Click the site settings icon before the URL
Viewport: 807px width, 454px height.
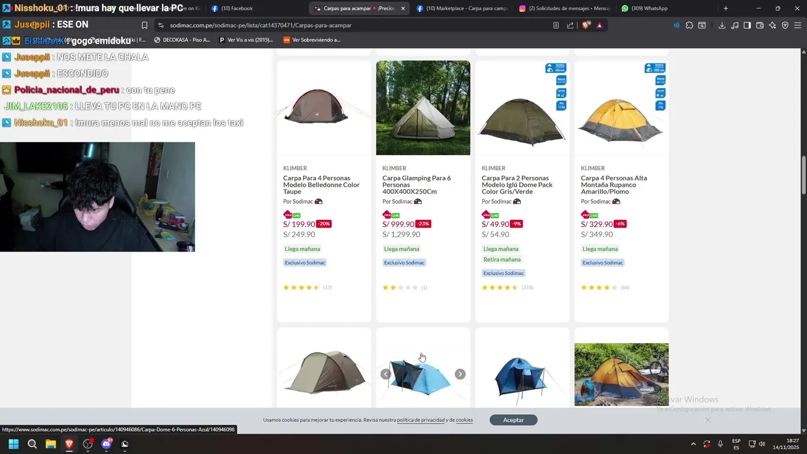pyautogui.click(x=161, y=25)
